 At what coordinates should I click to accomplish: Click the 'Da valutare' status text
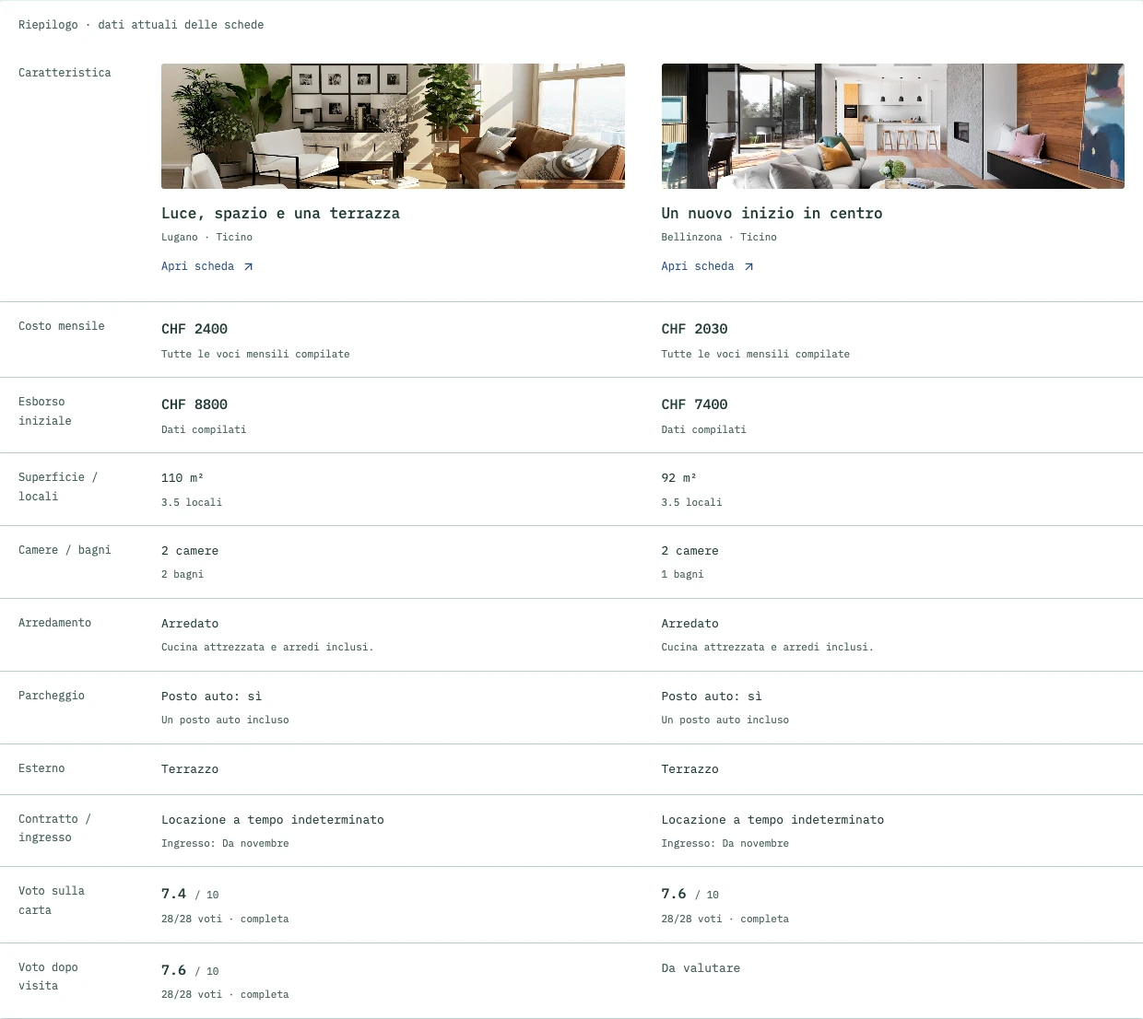point(701,968)
